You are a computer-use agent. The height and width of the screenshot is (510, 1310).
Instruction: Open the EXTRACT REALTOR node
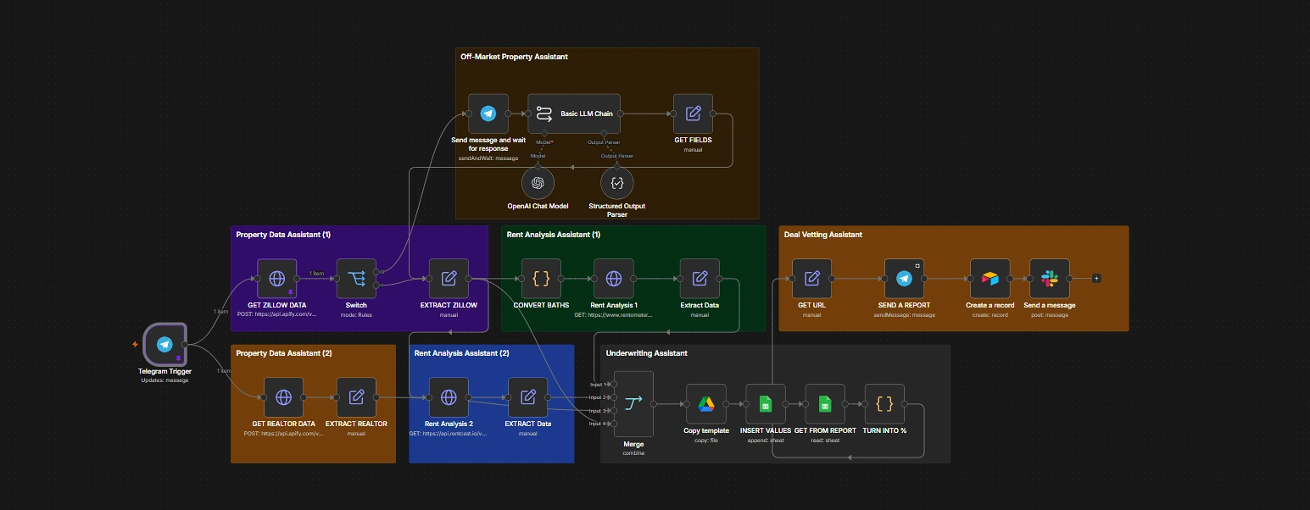pos(356,397)
